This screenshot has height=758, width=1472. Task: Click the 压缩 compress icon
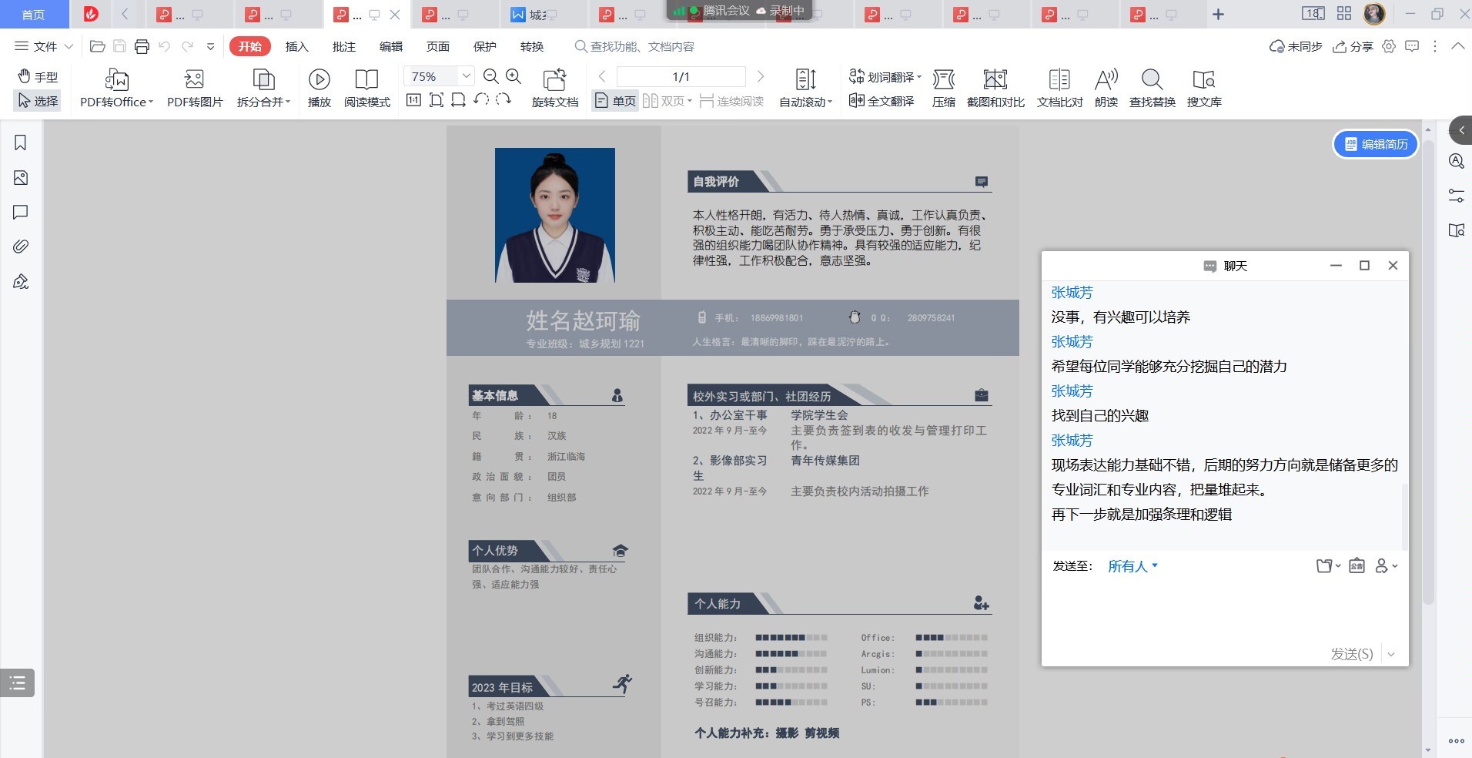(943, 88)
